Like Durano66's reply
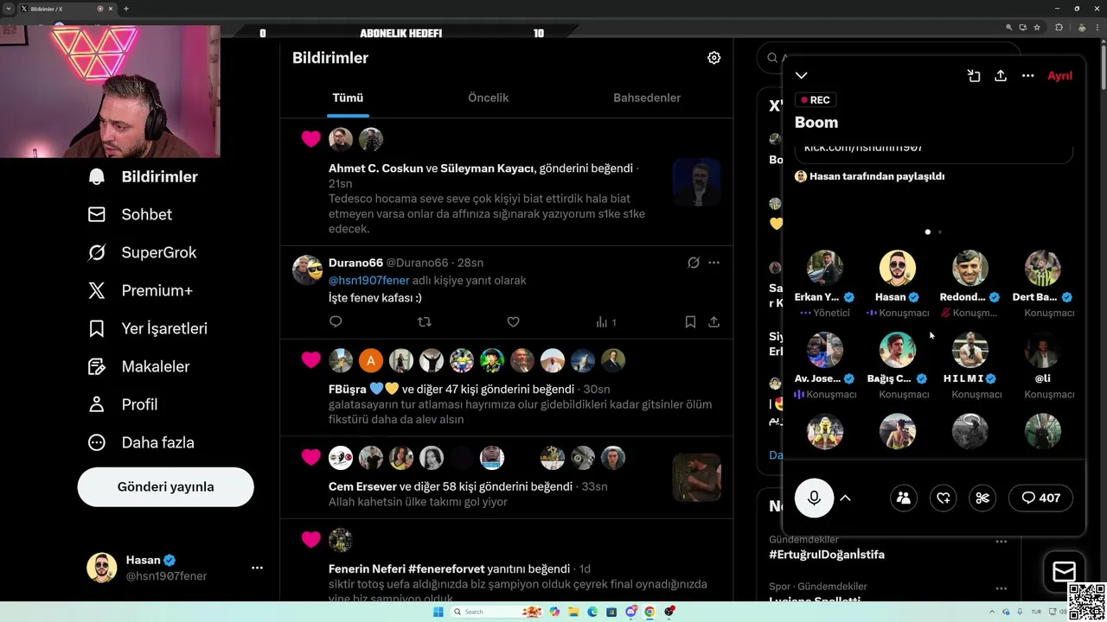Screen dimensions: 1107x622 [x=513, y=321]
